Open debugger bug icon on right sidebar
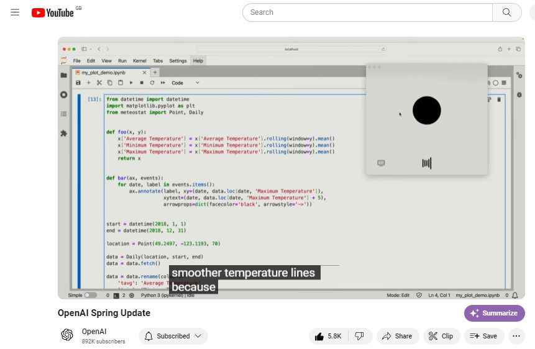535x349 pixels. [519, 95]
